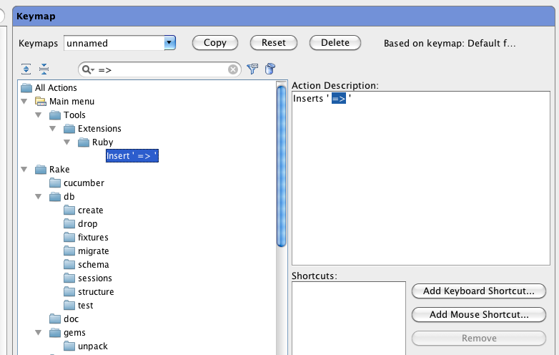Select the 'fixtures' tree label

93,237
